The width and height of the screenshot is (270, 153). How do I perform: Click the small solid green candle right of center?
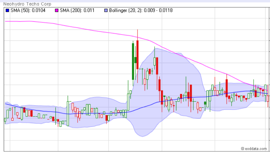205,103
